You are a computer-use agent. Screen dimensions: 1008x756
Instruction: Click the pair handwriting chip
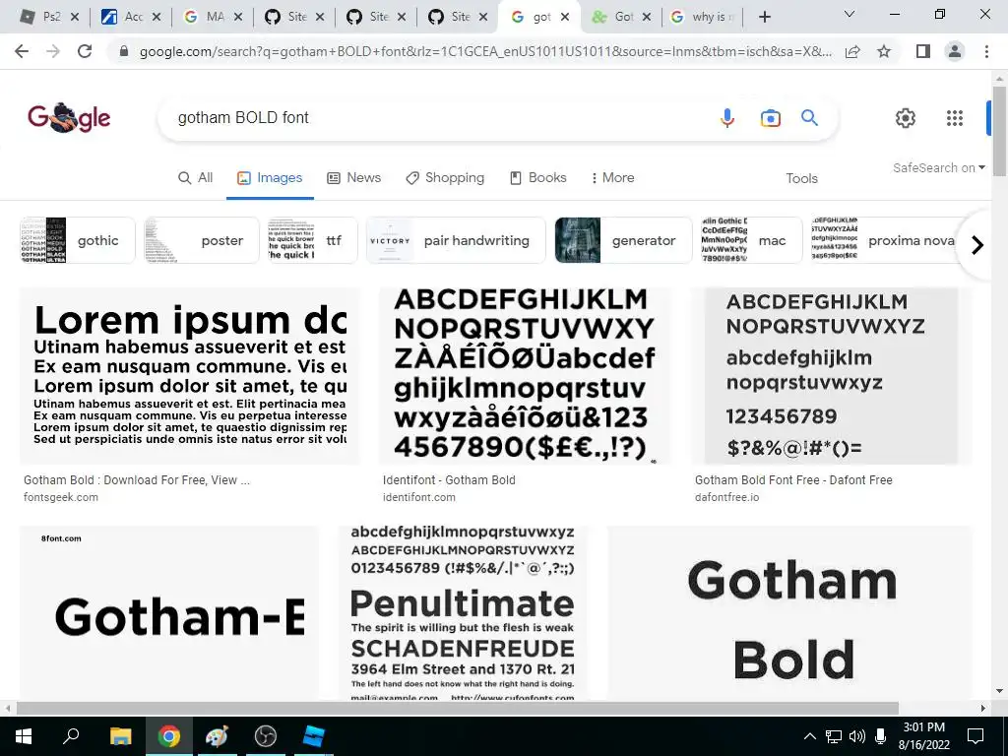[456, 240]
